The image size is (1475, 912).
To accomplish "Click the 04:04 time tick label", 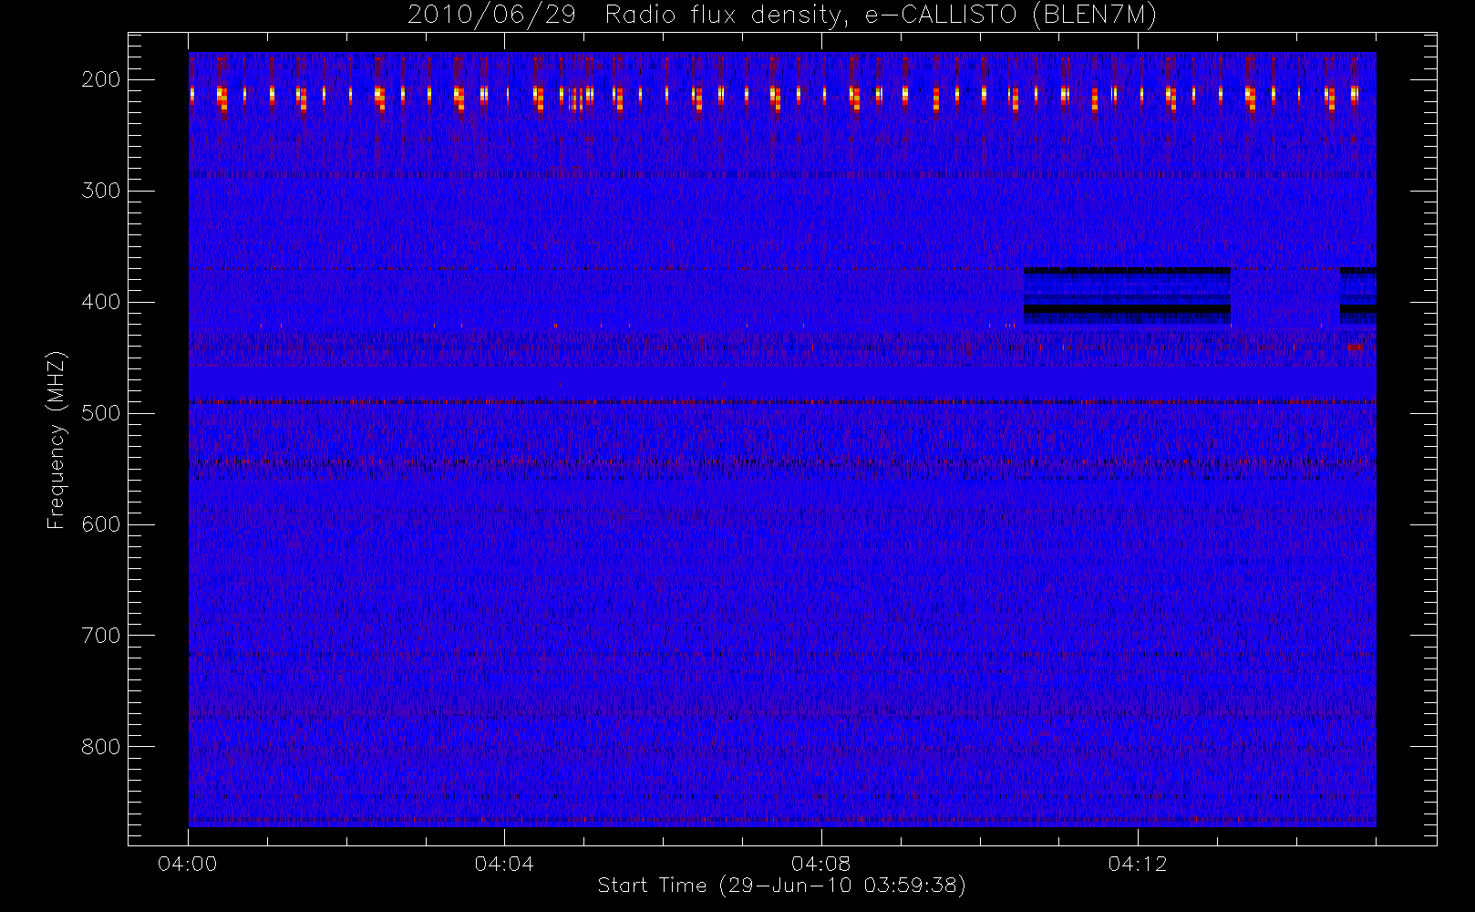I will [x=504, y=864].
